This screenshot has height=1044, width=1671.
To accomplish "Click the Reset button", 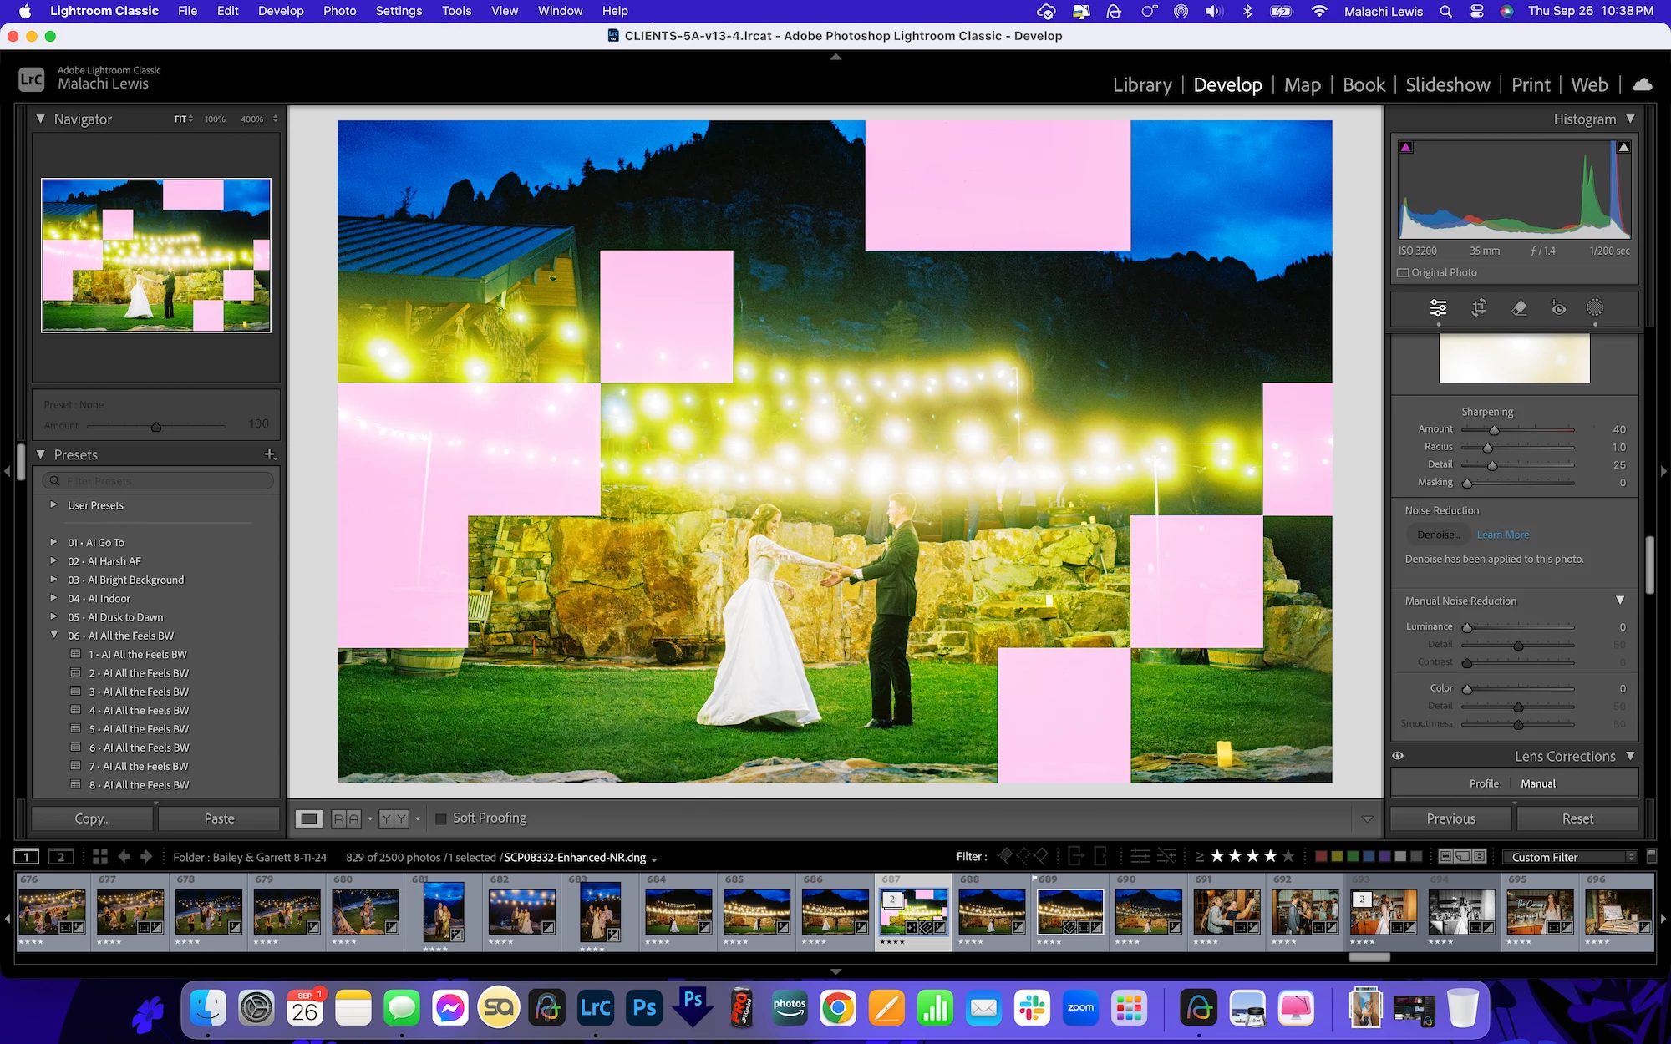I will pos(1577,818).
